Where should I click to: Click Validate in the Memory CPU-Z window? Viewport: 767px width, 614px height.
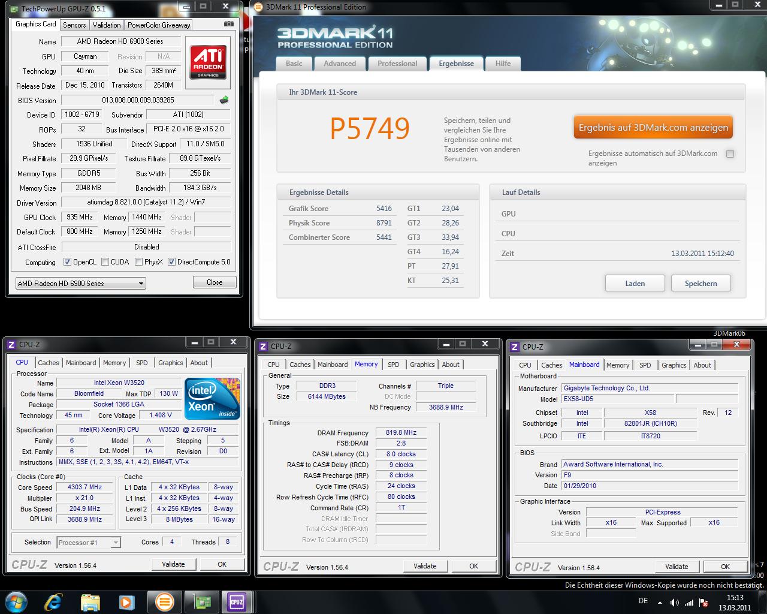[x=425, y=566]
